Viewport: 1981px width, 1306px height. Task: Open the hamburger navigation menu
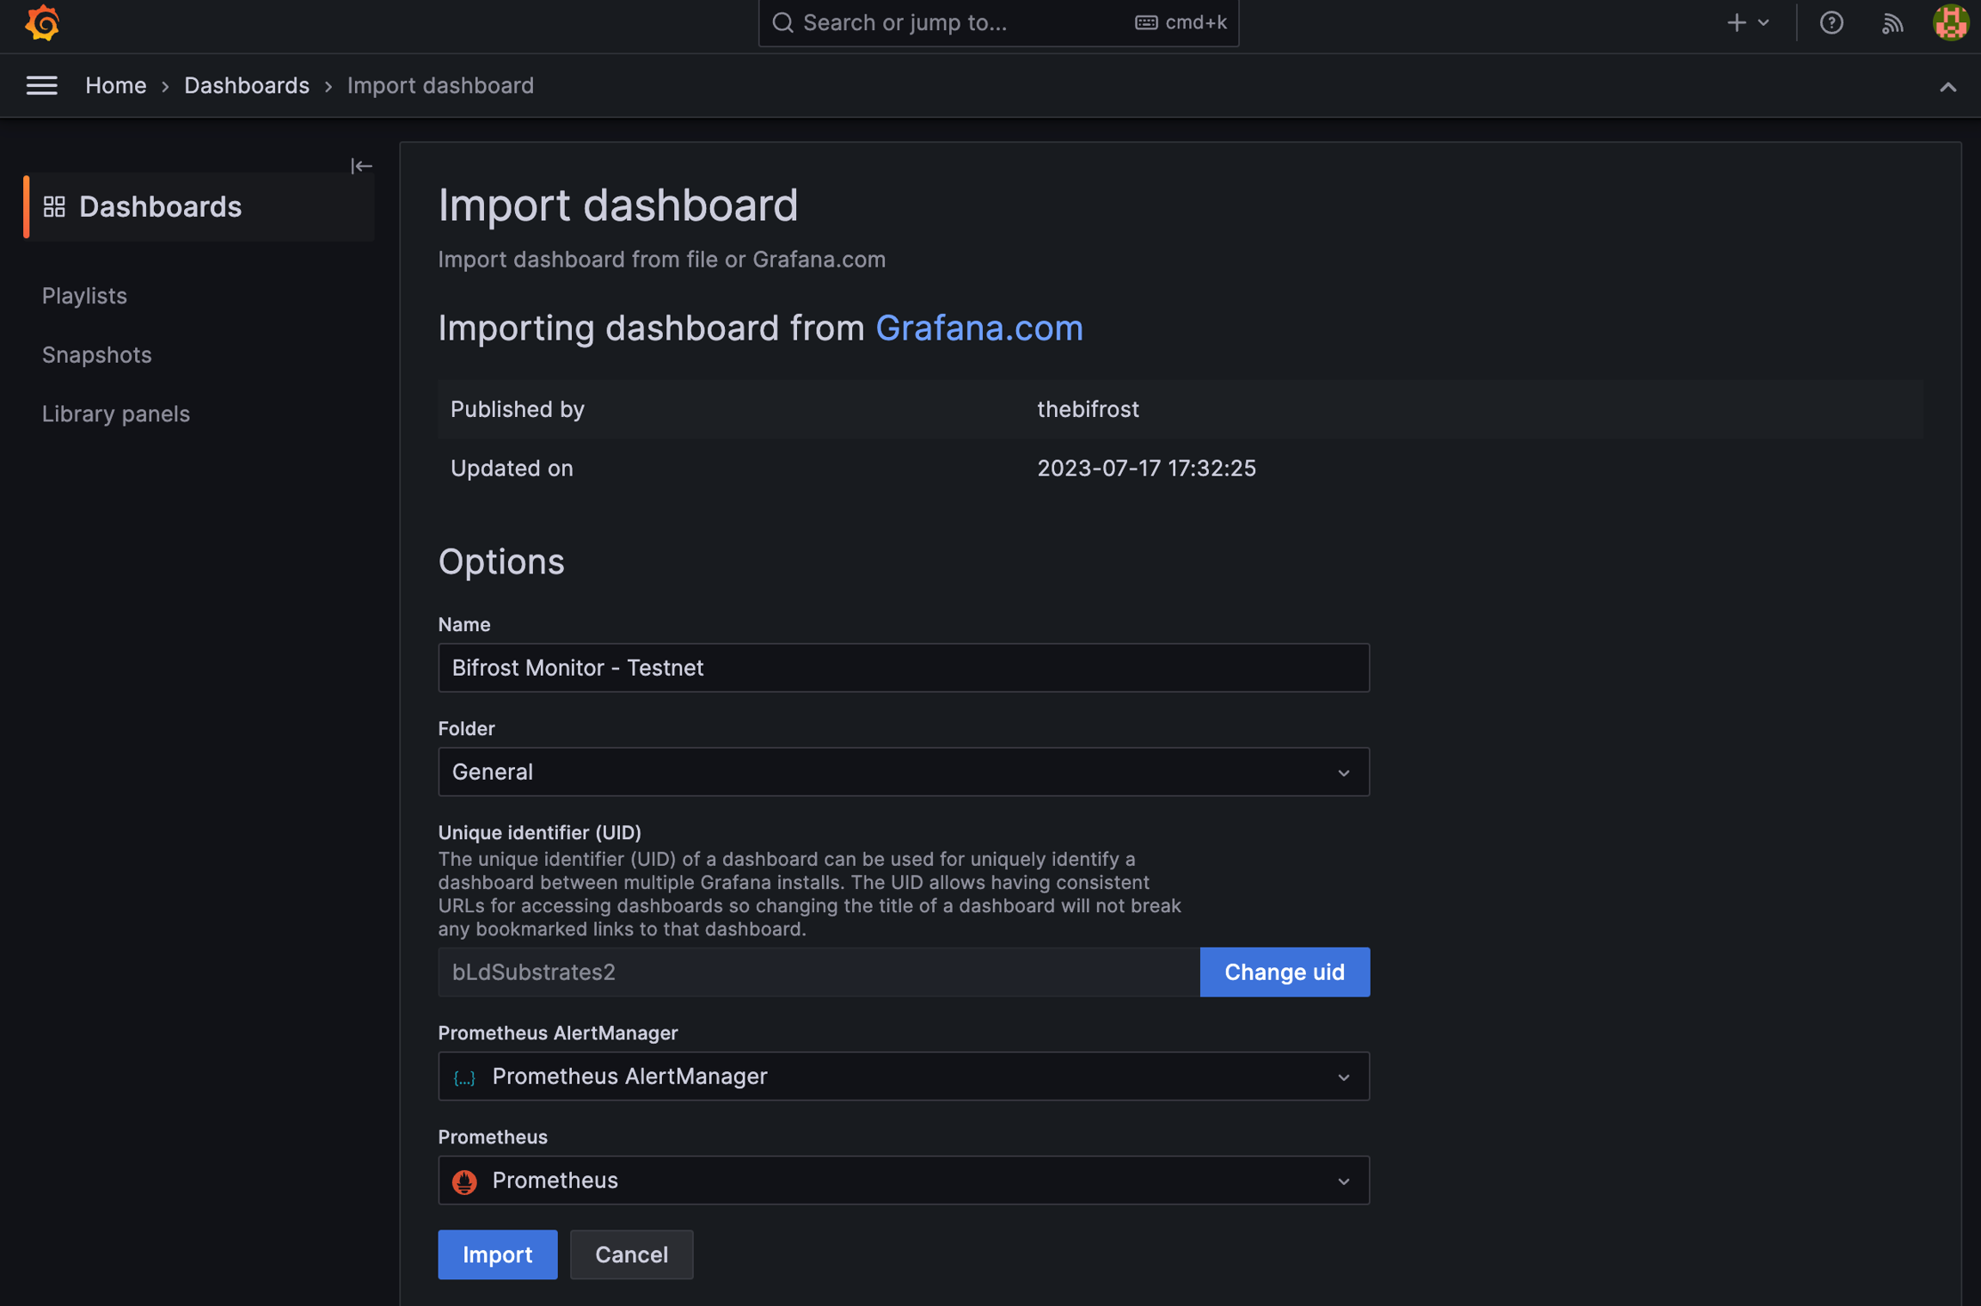(x=41, y=85)
